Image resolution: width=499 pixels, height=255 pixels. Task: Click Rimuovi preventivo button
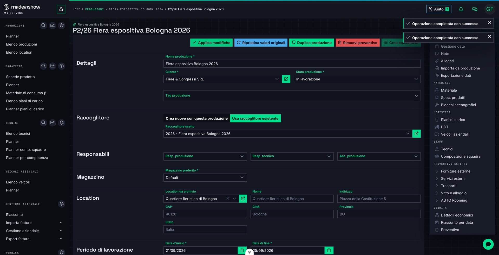tap(358, 43)
